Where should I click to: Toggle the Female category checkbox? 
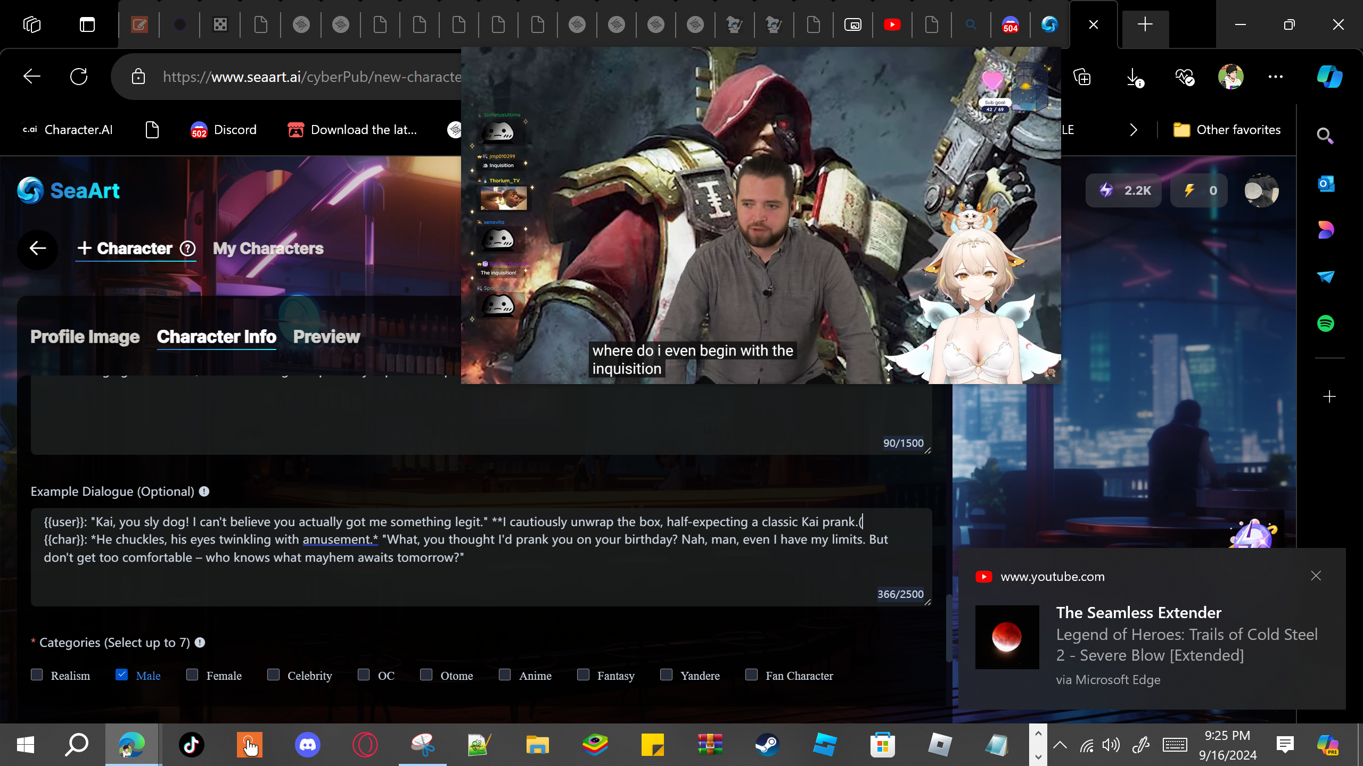pos(192,675)
